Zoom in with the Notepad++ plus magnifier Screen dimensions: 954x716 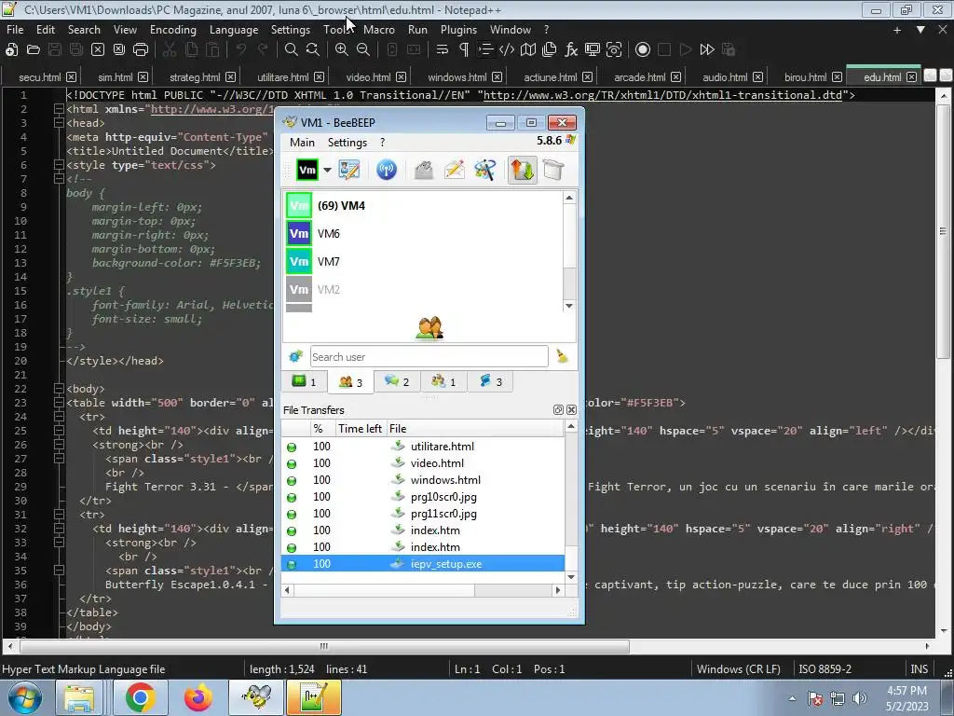pyautogui.click(x=342, y=50)
